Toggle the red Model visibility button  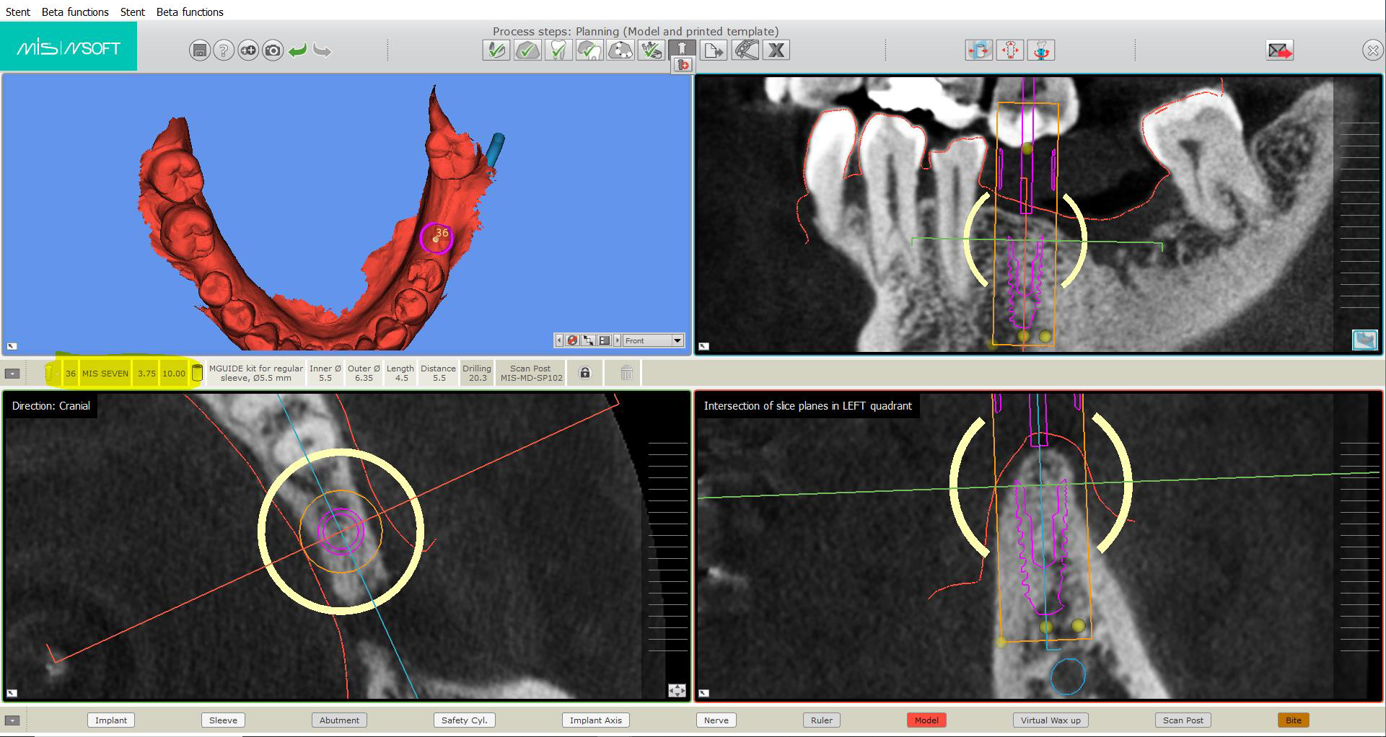pos(926,720)
